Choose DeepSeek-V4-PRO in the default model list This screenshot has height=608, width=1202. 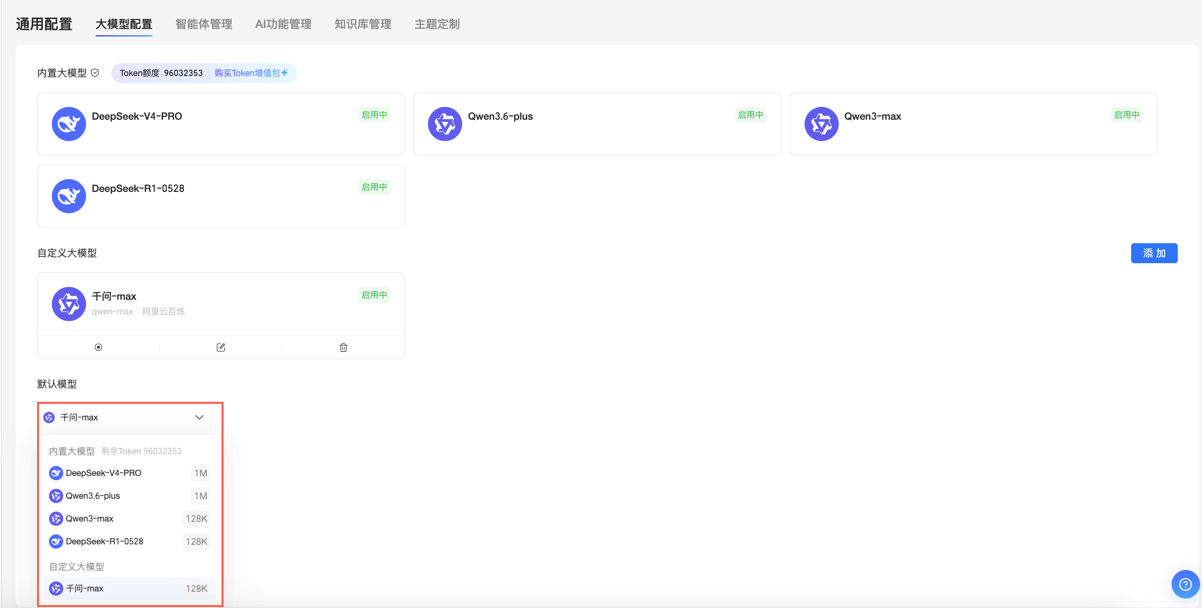(x=129, y=473)
